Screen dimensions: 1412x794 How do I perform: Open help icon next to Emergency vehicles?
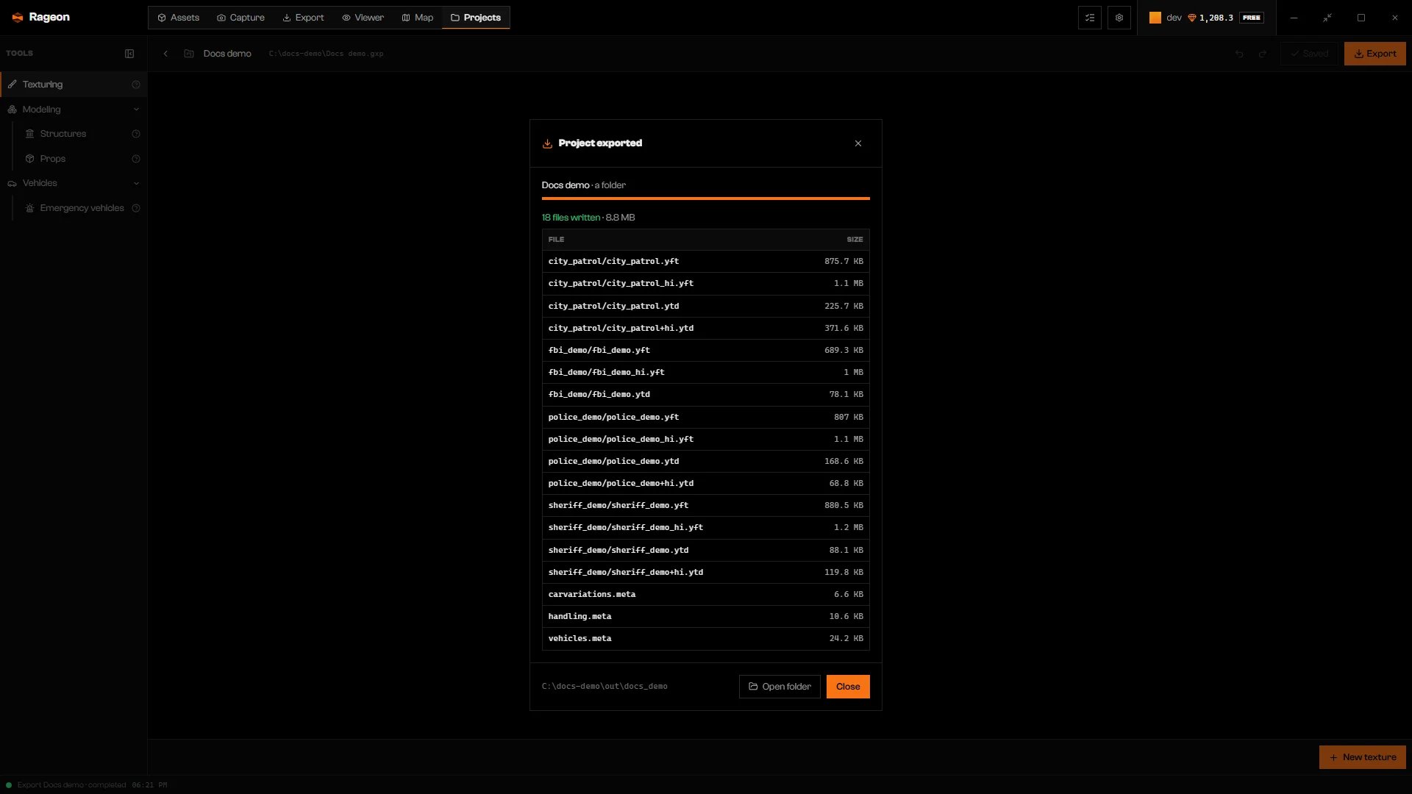click(136, 208)
